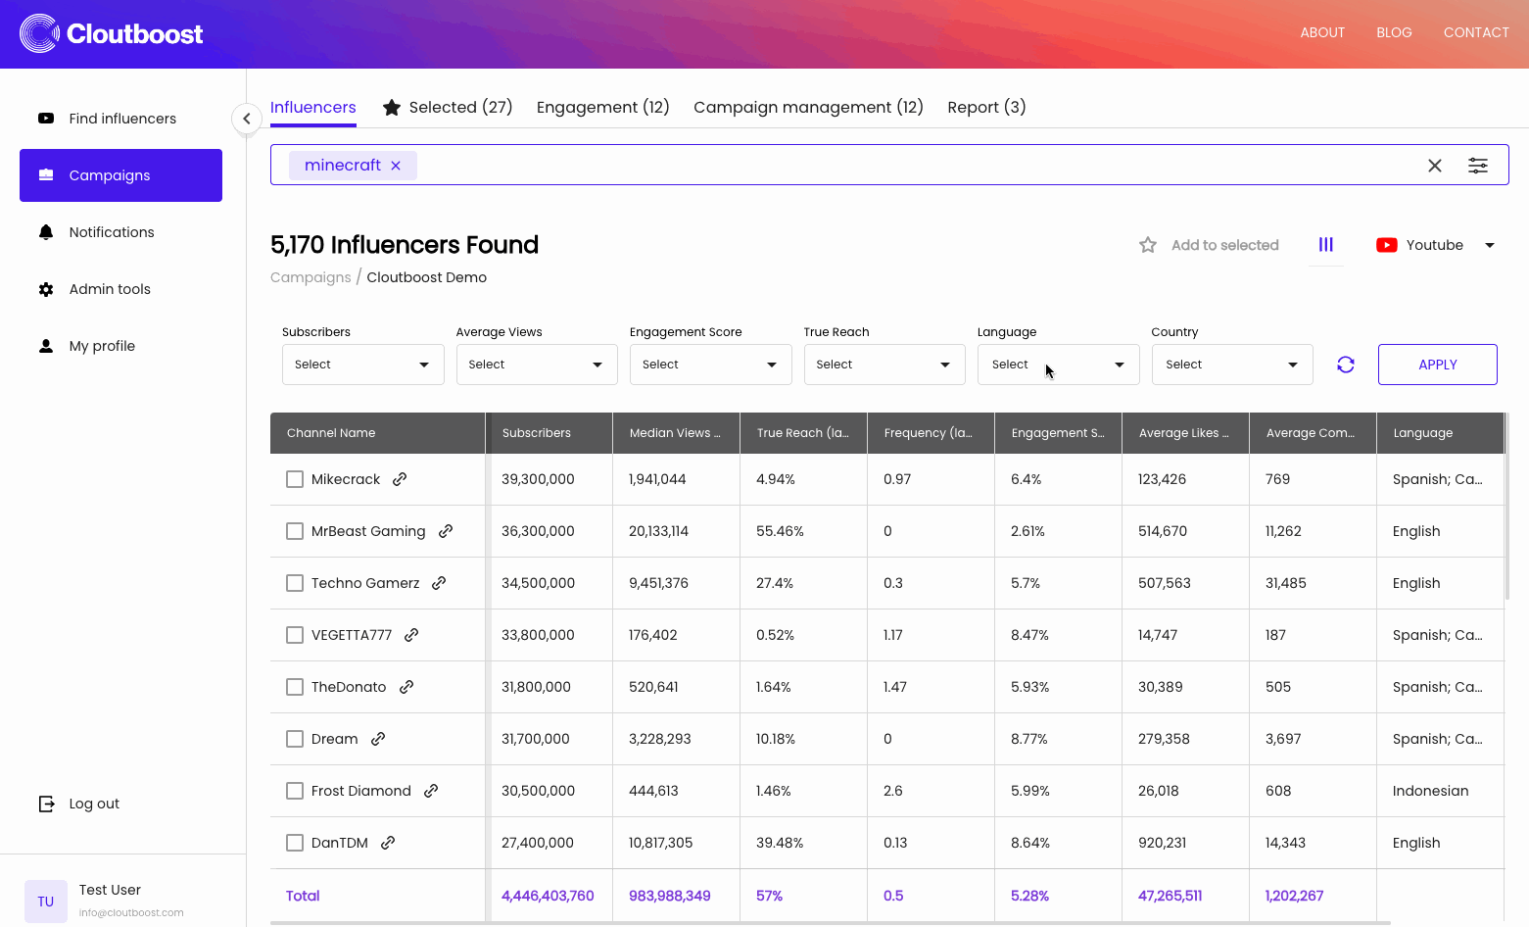Open the BLOG menu link
Screen dimensions: 1529x927
point(1395,32)
